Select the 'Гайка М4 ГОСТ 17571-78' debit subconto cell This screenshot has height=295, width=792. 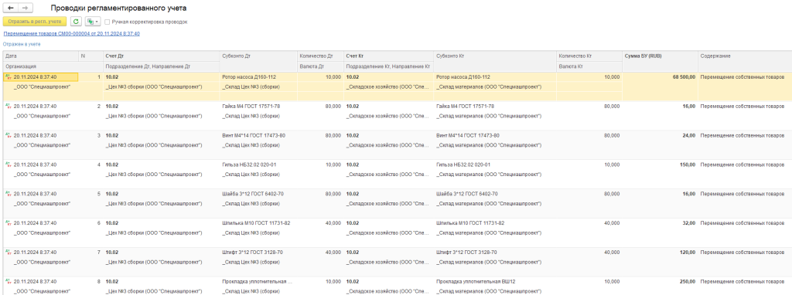258,107
